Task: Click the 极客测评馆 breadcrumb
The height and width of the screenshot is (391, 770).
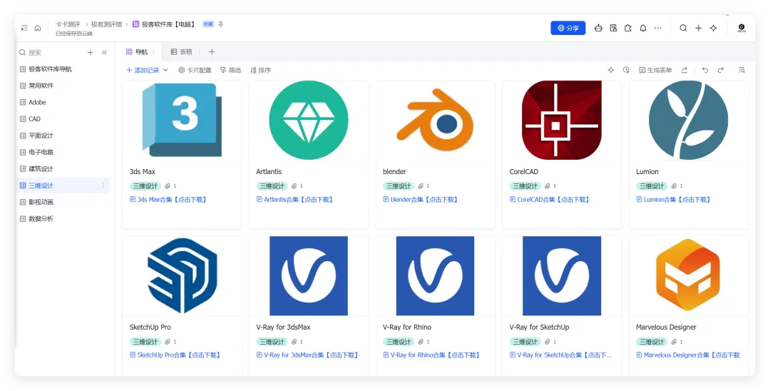Action: point(106,24)
